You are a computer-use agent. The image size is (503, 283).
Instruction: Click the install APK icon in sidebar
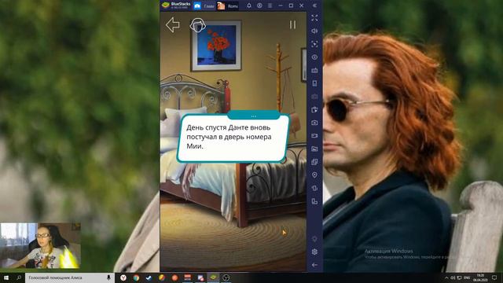click(x=314, y=110)
